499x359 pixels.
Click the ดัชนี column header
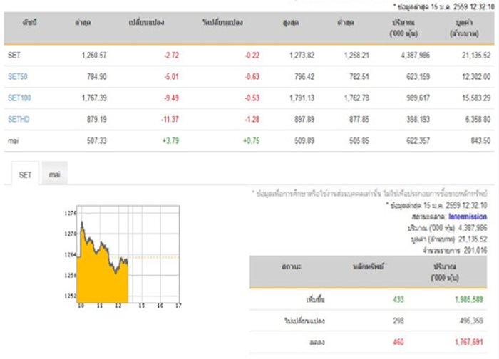30,22
